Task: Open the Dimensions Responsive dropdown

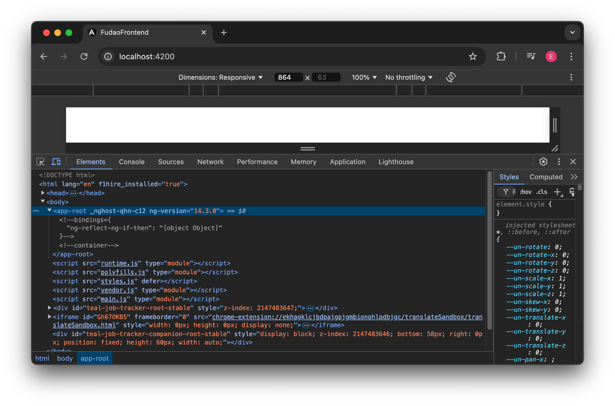Action: (x=221, y=77)
